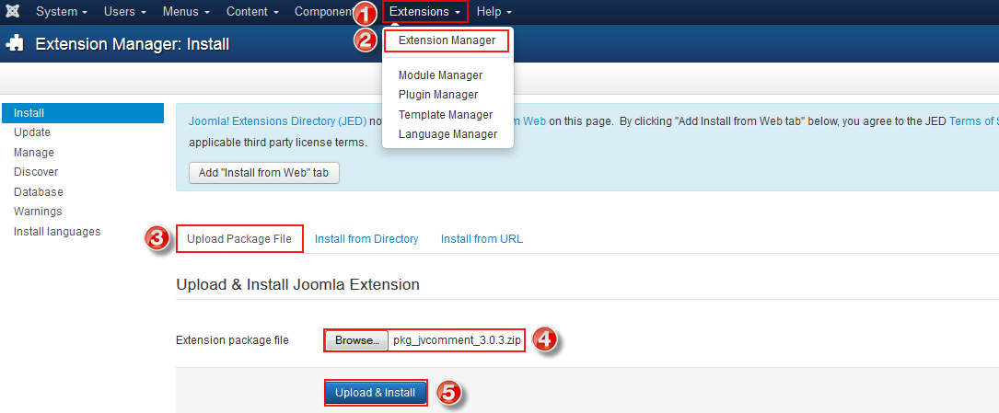Click Add "Install from Web" tab button

tap(263, 173)
